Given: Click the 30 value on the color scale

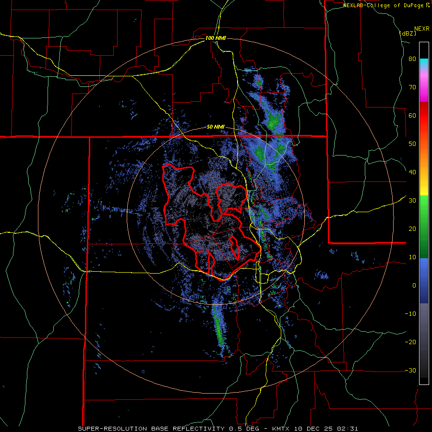Looking at the screenshot, I should [x=412, y=200].
